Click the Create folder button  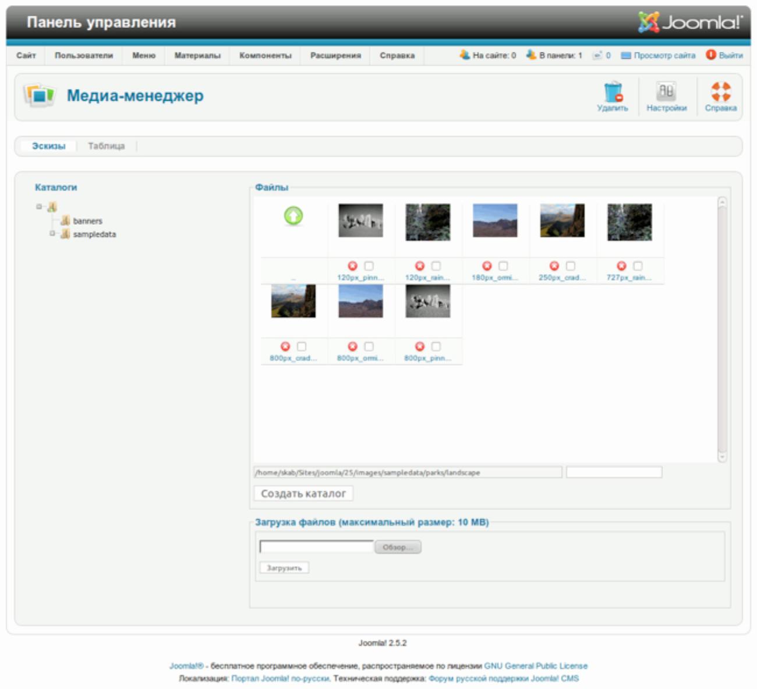pos(303,493)
